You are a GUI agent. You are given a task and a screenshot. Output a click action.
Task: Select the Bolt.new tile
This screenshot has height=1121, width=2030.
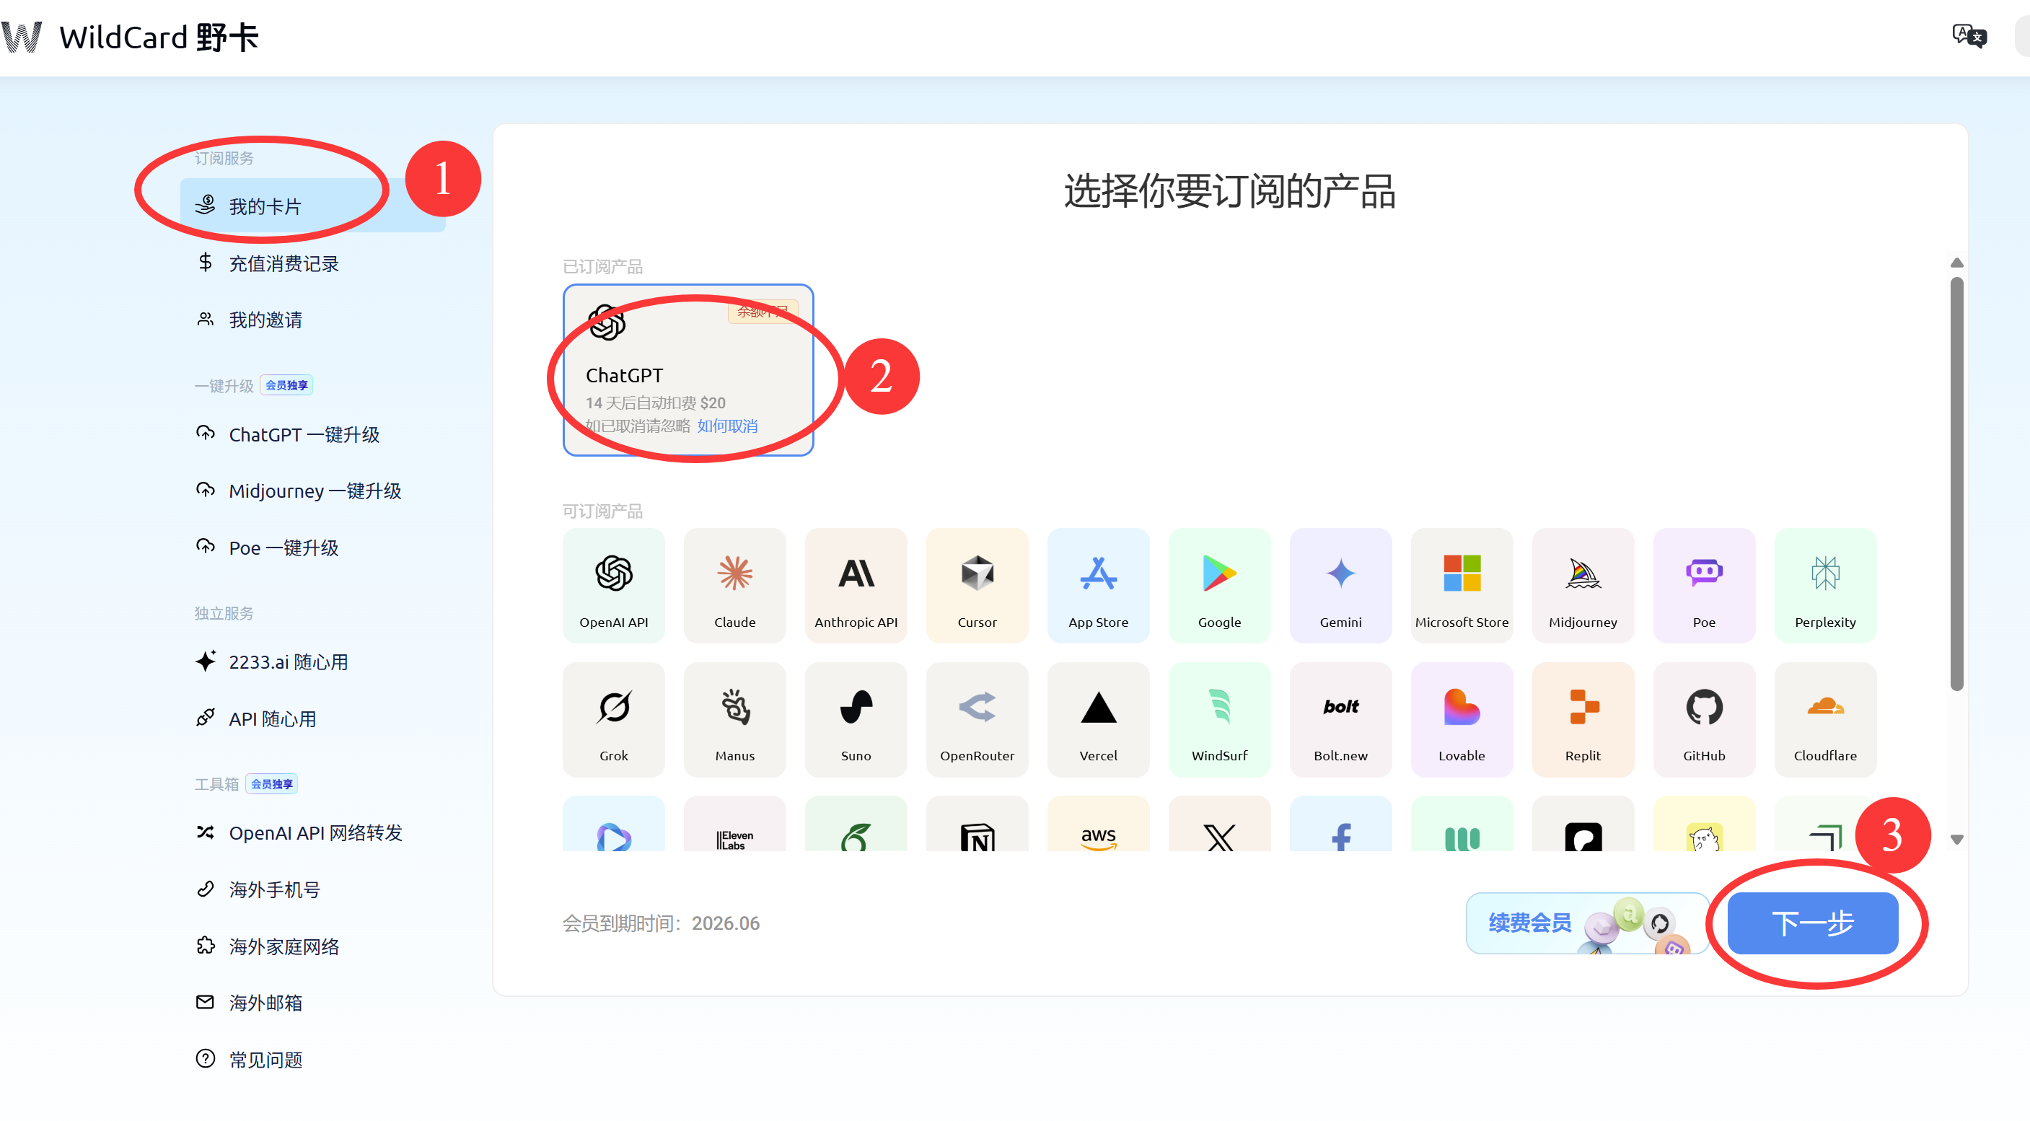point(1340,719)
